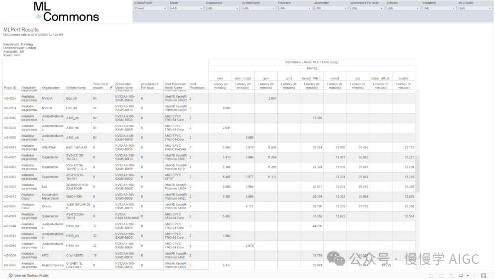Click llama2_70b latency value 75.469

pyautogui.click(x=317, y=118)
